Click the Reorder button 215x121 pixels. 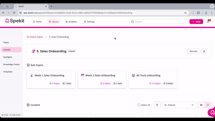click(x=193, y=51)
